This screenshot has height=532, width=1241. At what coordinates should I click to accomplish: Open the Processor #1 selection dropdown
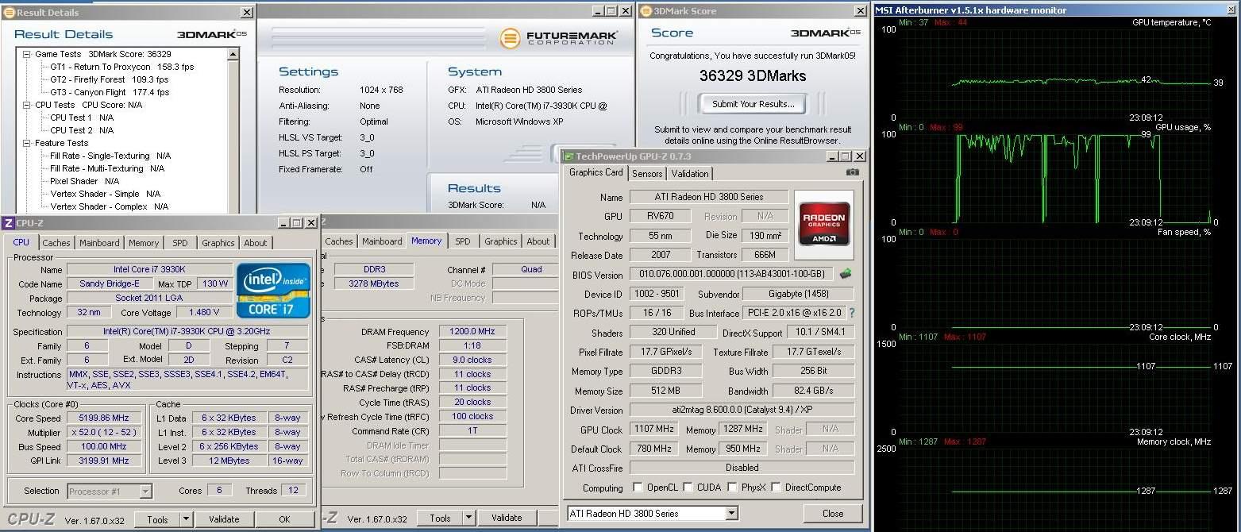[145, 492]
